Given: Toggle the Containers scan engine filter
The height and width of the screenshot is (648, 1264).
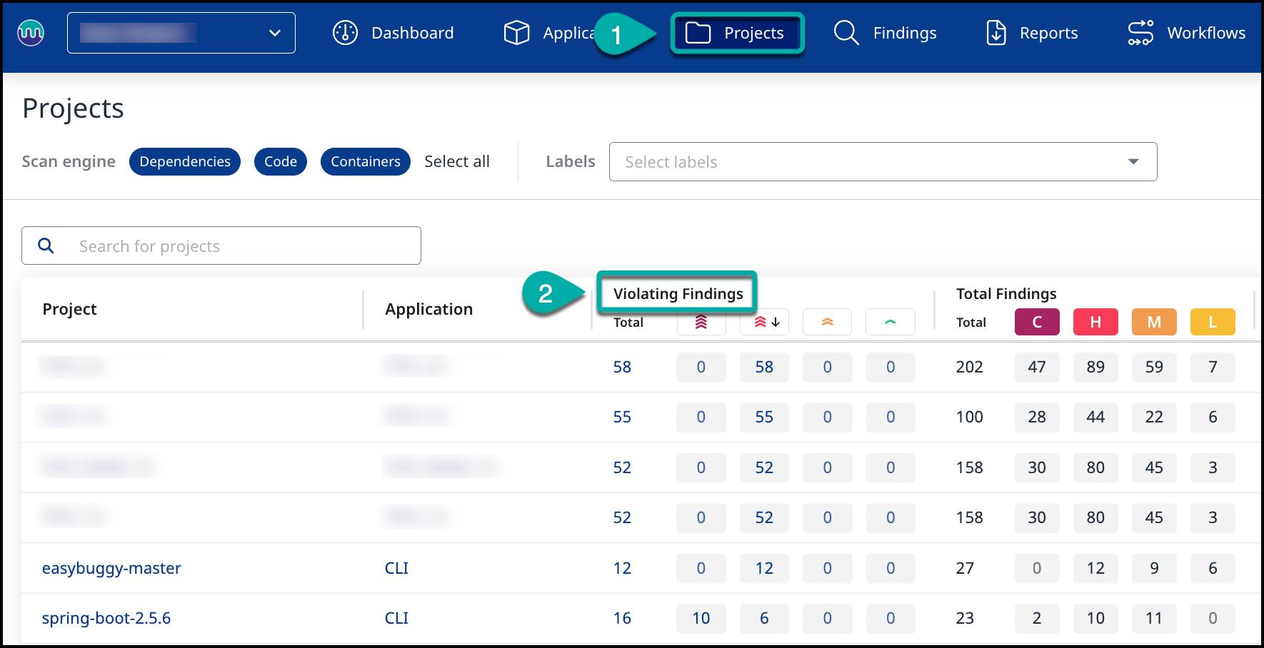Looking at the screenshot, I should pos(365,162).
